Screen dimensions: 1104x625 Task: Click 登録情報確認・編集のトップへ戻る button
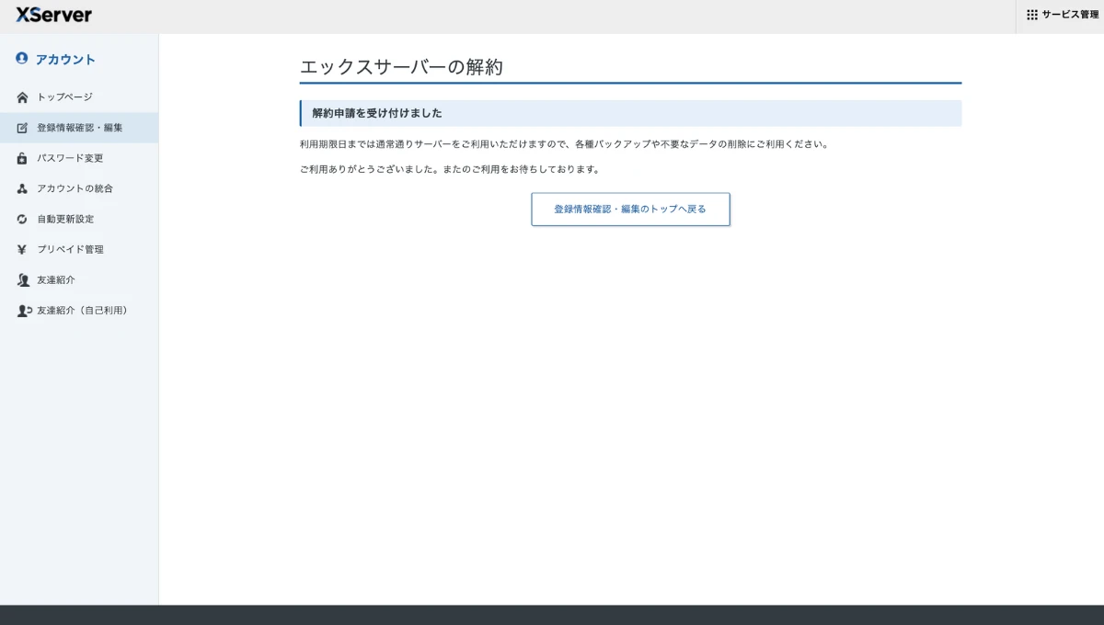[x=630, y=209]
